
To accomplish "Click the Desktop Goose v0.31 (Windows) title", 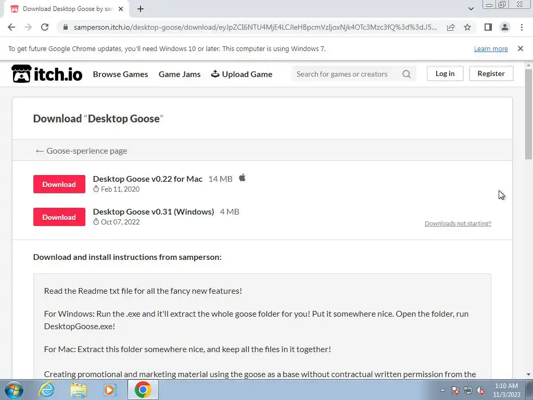I will tap(154, 211).
